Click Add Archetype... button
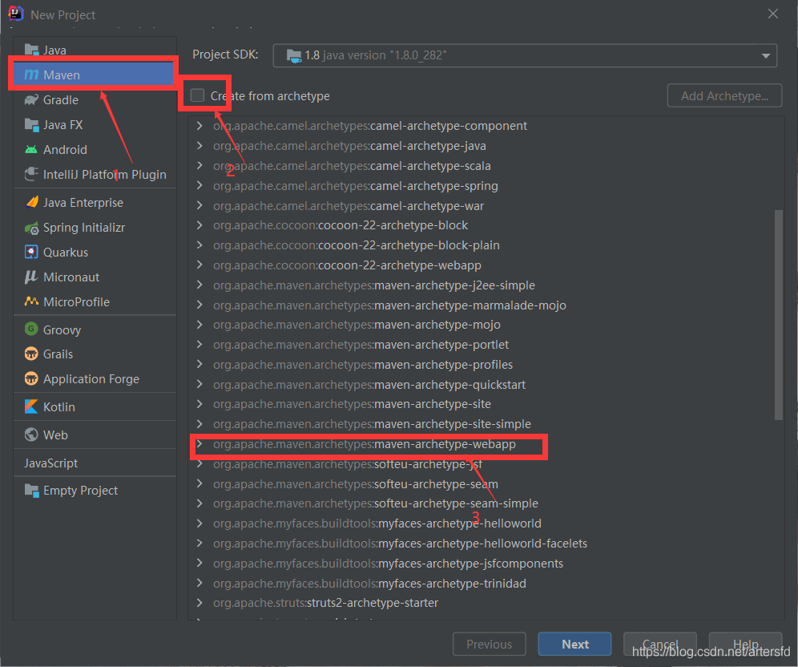This screenshot has height=667, width=798. pos(724,95)
